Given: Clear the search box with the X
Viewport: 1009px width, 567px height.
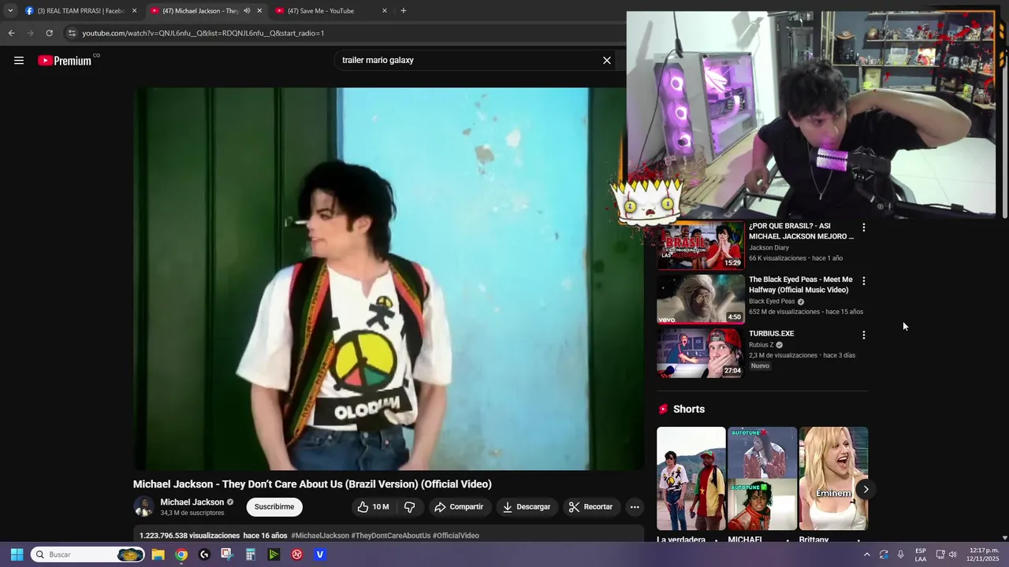Looking at the screenshot, I should (x=607, y=61).
